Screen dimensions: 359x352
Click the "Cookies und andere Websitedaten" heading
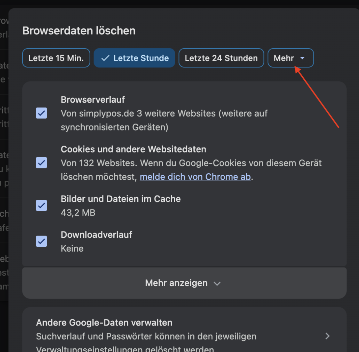(133, 149)
